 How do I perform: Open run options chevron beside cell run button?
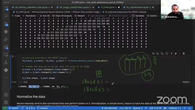(x=16, y=56)
